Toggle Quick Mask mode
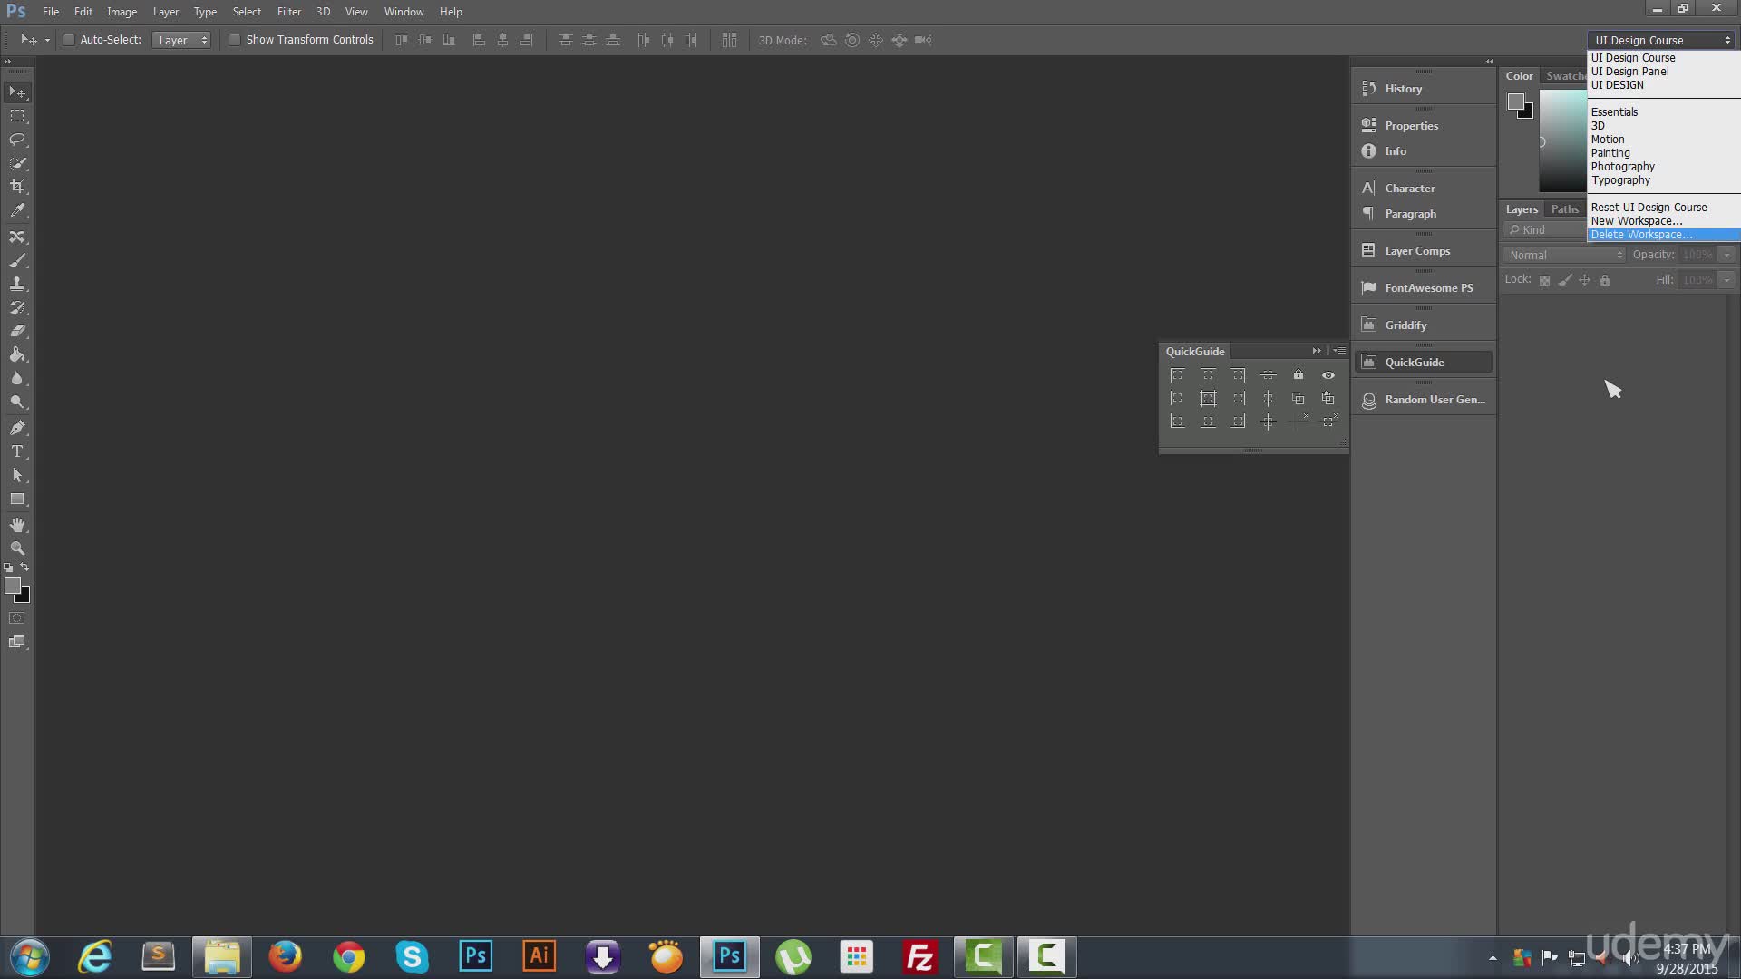 pyautogui.click(x=17, y=618)
